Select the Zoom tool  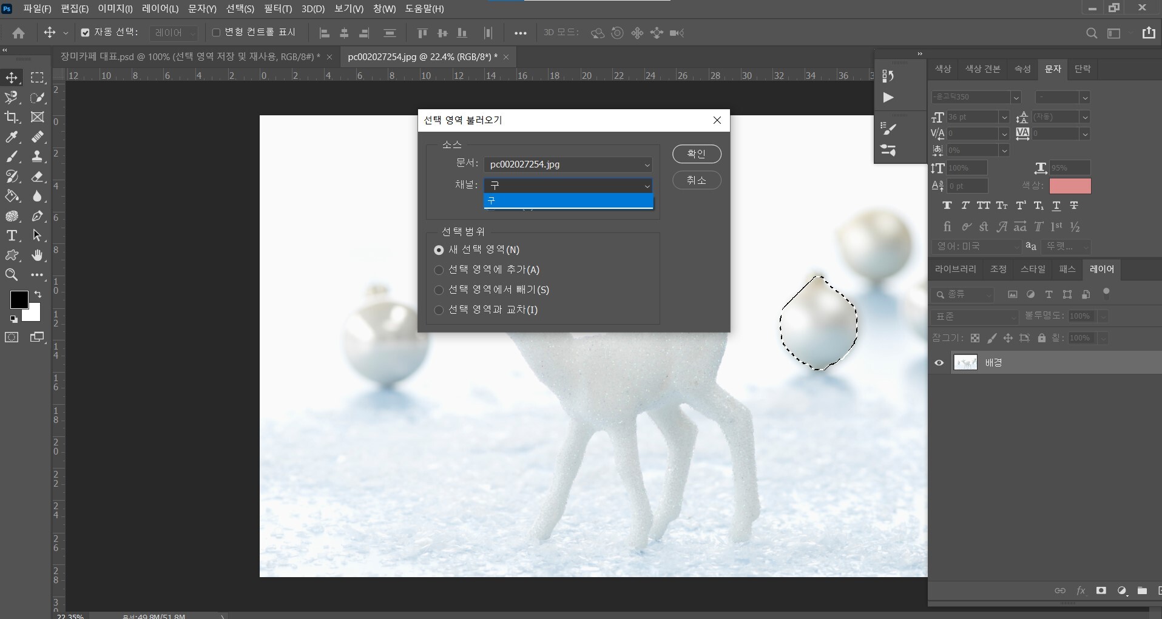point(12,275)
